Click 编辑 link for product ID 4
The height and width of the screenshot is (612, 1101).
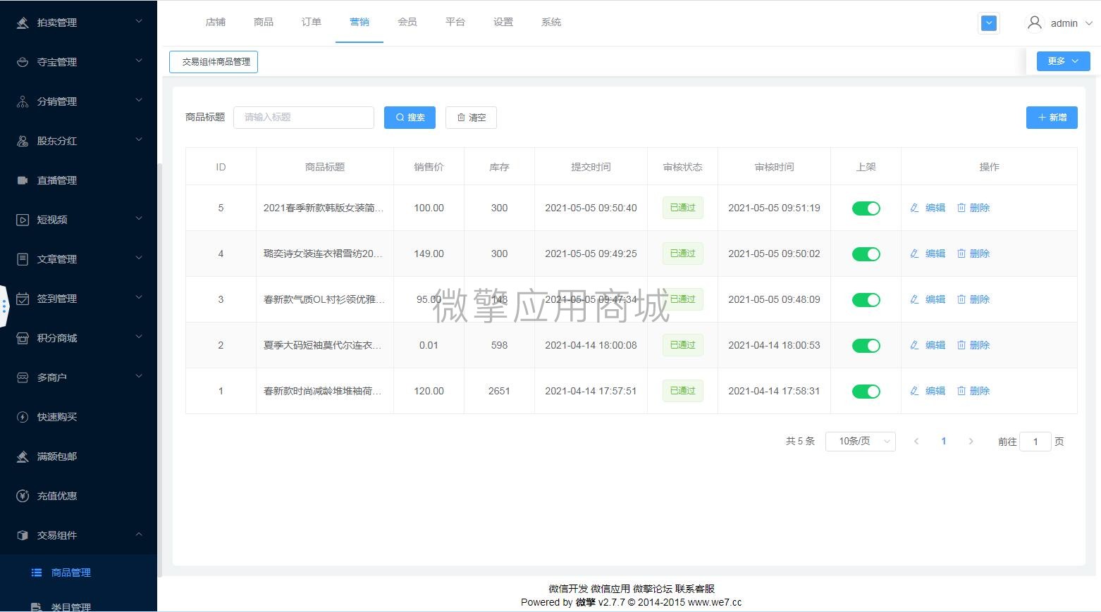935,254
